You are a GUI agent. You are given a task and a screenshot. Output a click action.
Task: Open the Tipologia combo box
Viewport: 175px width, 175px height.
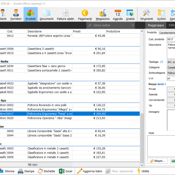click(171, 62)
